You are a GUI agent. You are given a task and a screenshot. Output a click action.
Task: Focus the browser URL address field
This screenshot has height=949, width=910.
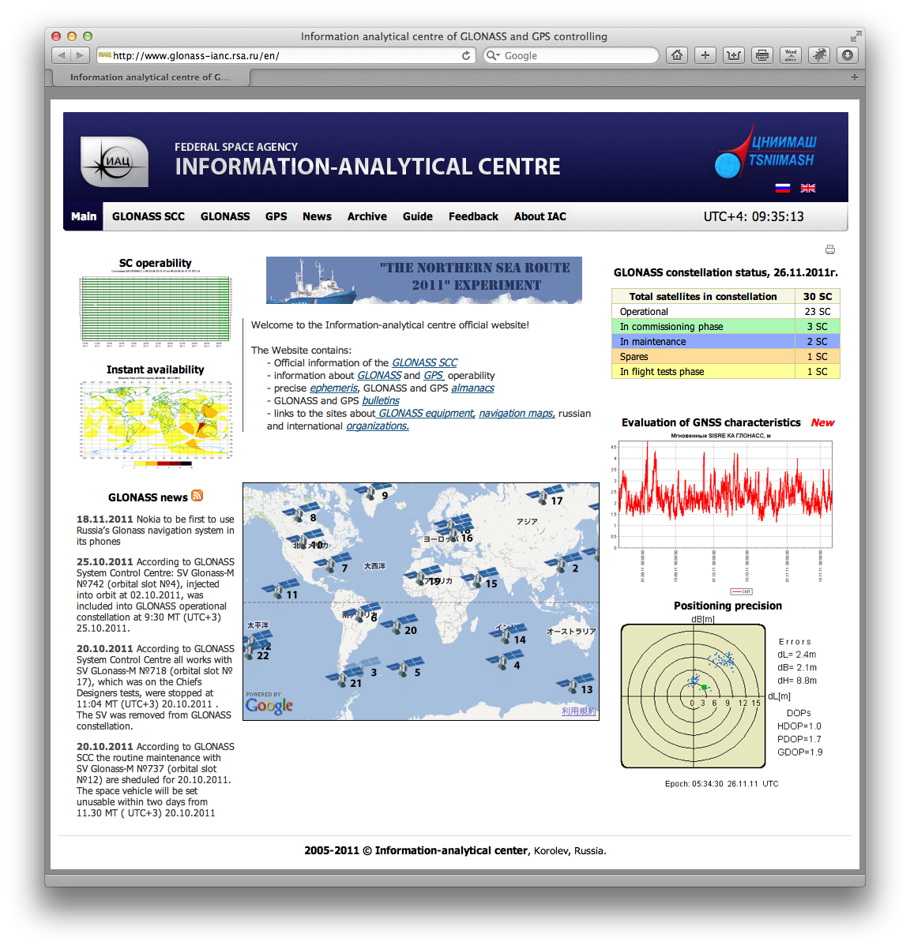(x=284, y=55)
